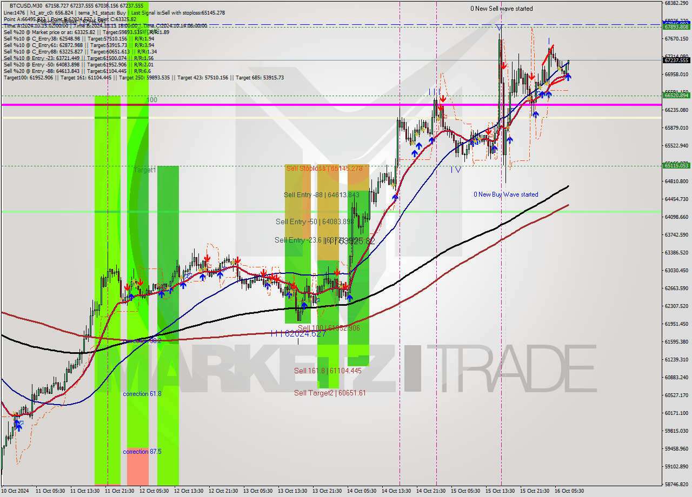This screenshot has width=692, height=497.
Task: Click the 'Target100: 61952.906' targets summary line
Action: pyautogui.click(x=143, y=78)
